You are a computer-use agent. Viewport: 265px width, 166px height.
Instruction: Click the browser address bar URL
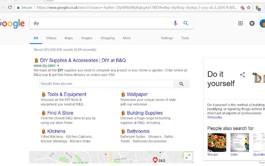tap(137, 8)
